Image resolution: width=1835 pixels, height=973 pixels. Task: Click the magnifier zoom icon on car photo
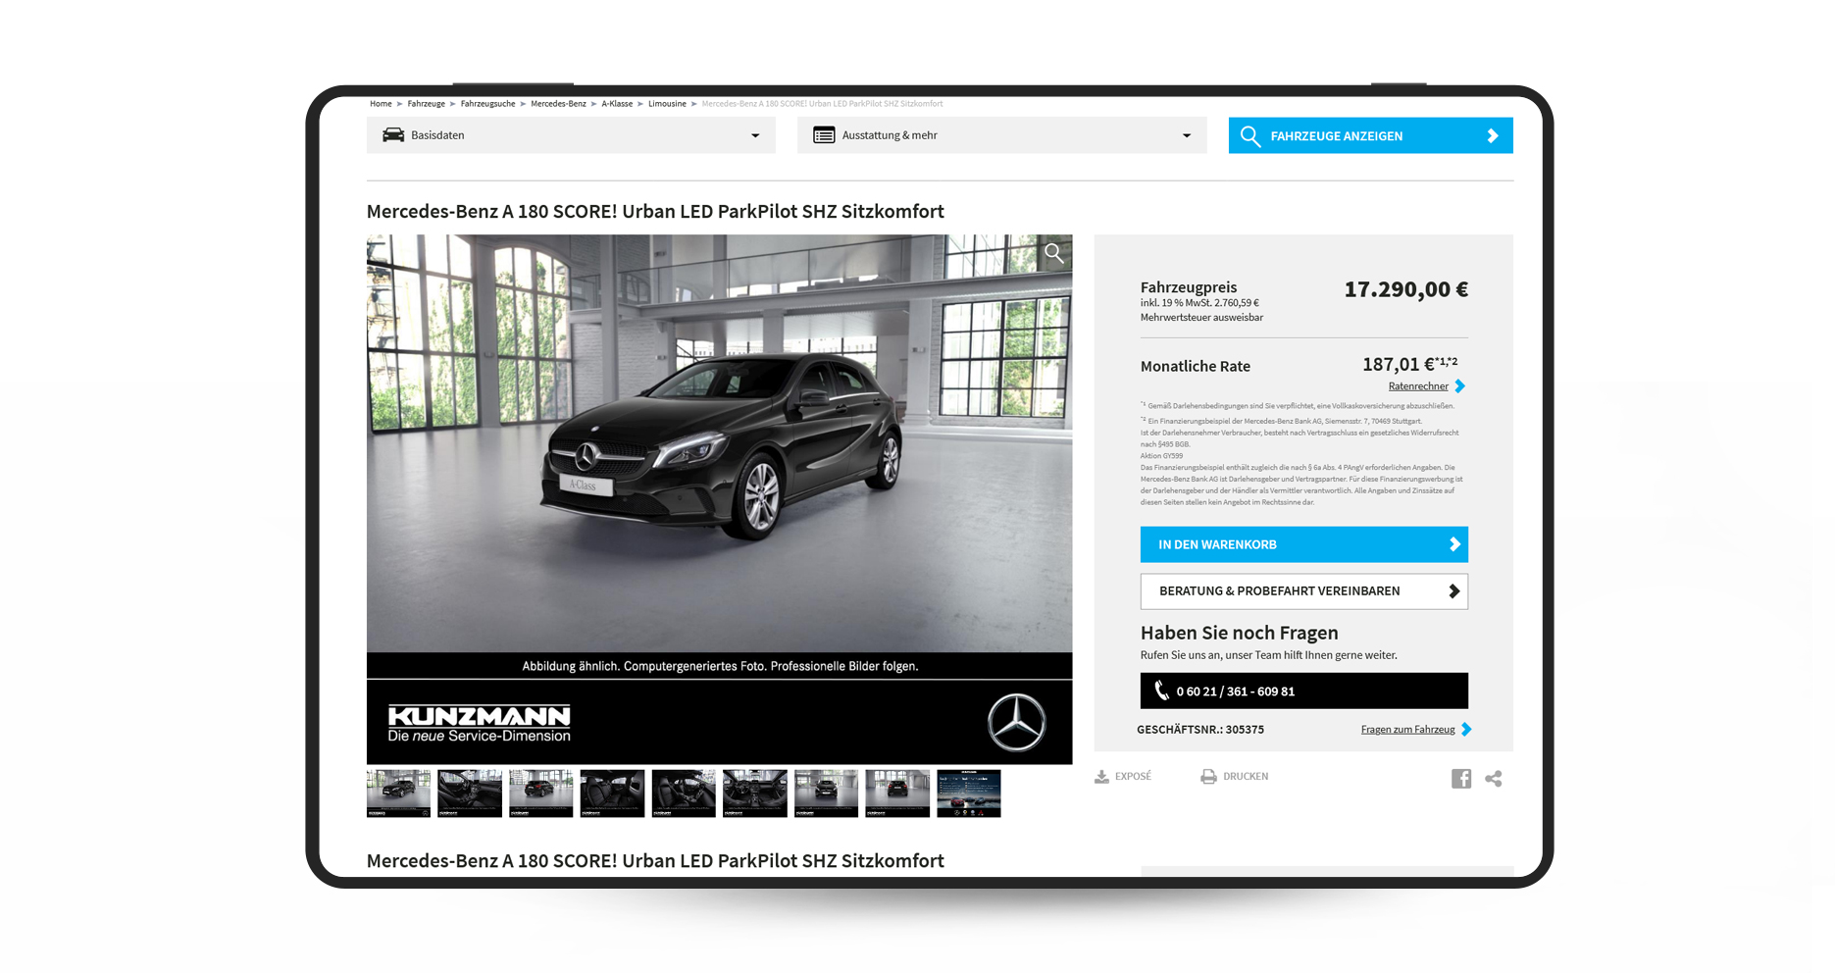(x=1053, y=253)
